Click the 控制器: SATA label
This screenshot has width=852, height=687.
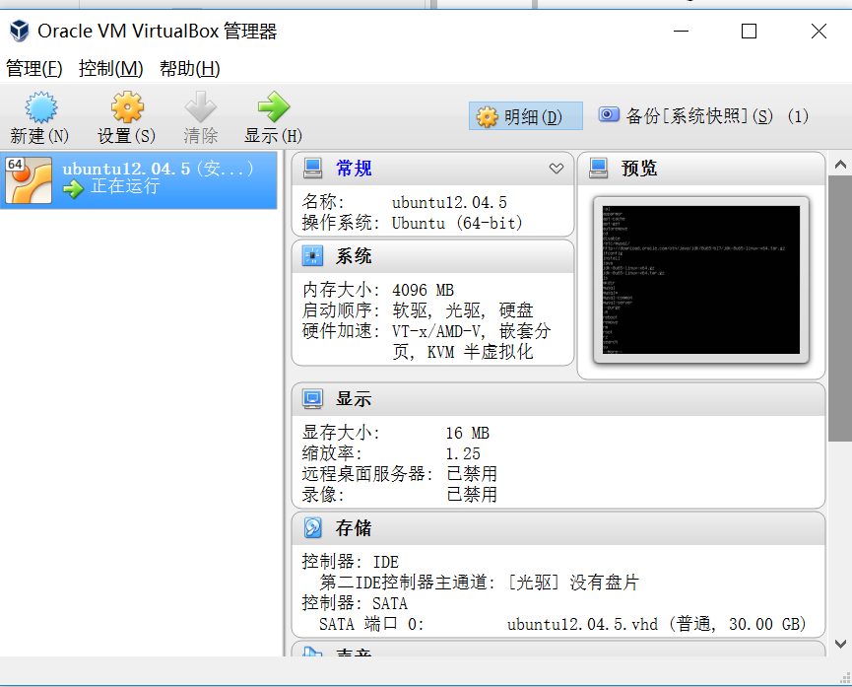[355, 603]
